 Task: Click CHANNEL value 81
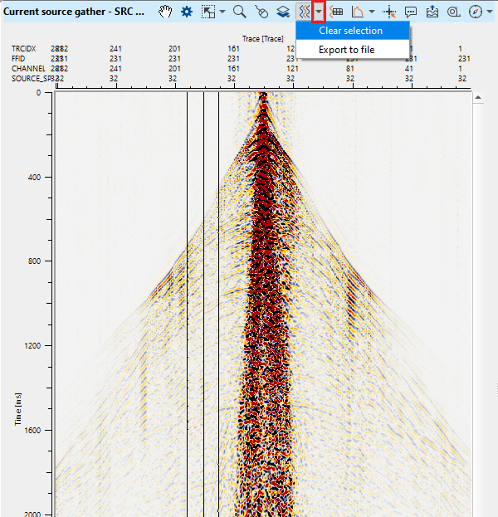click(x=350, y=69)
